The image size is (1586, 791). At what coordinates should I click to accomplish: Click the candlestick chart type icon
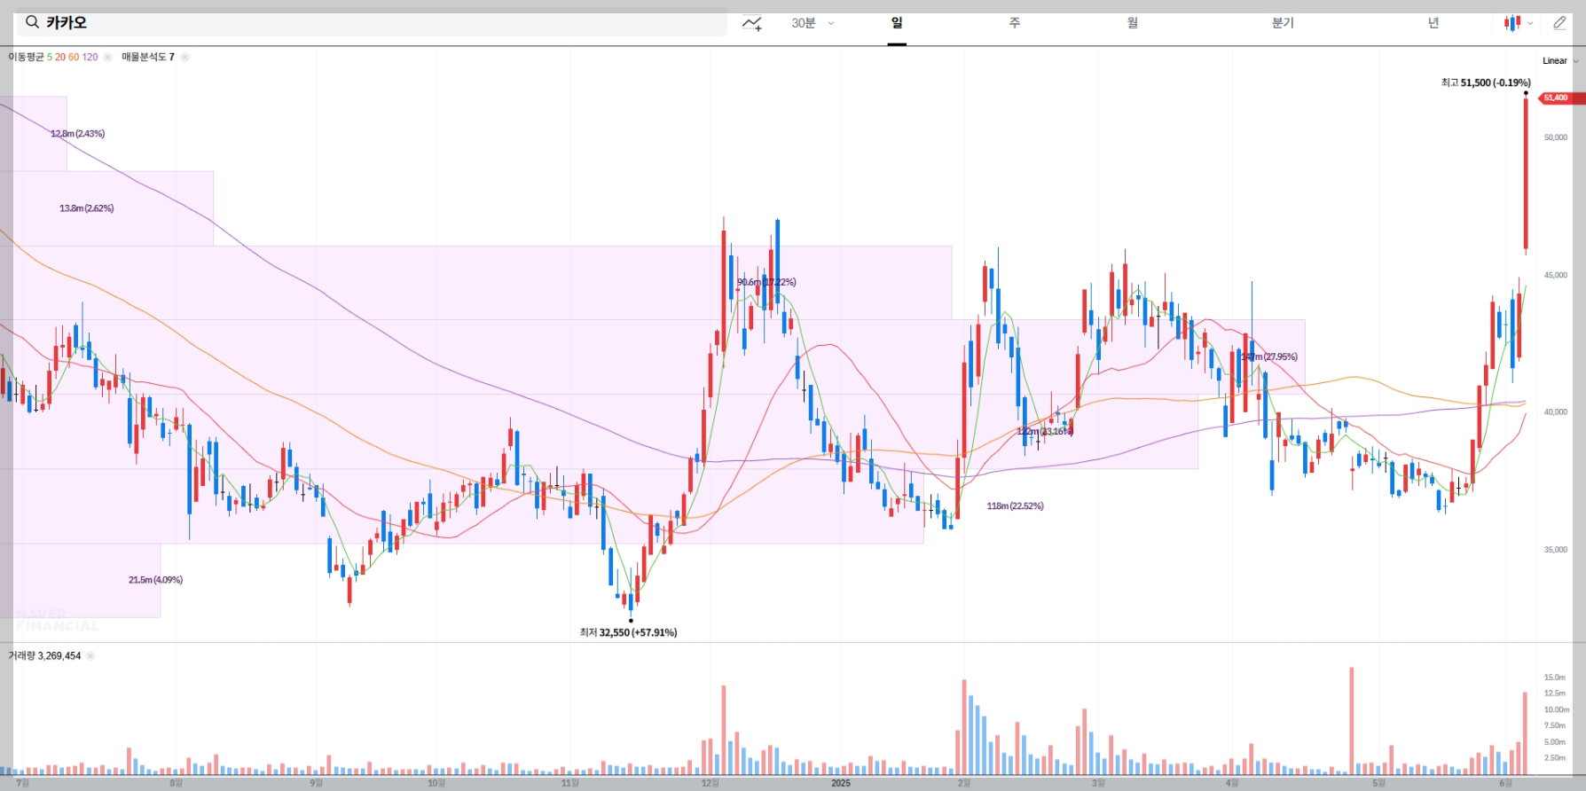pyautogui.click(x=1511, y=23)
